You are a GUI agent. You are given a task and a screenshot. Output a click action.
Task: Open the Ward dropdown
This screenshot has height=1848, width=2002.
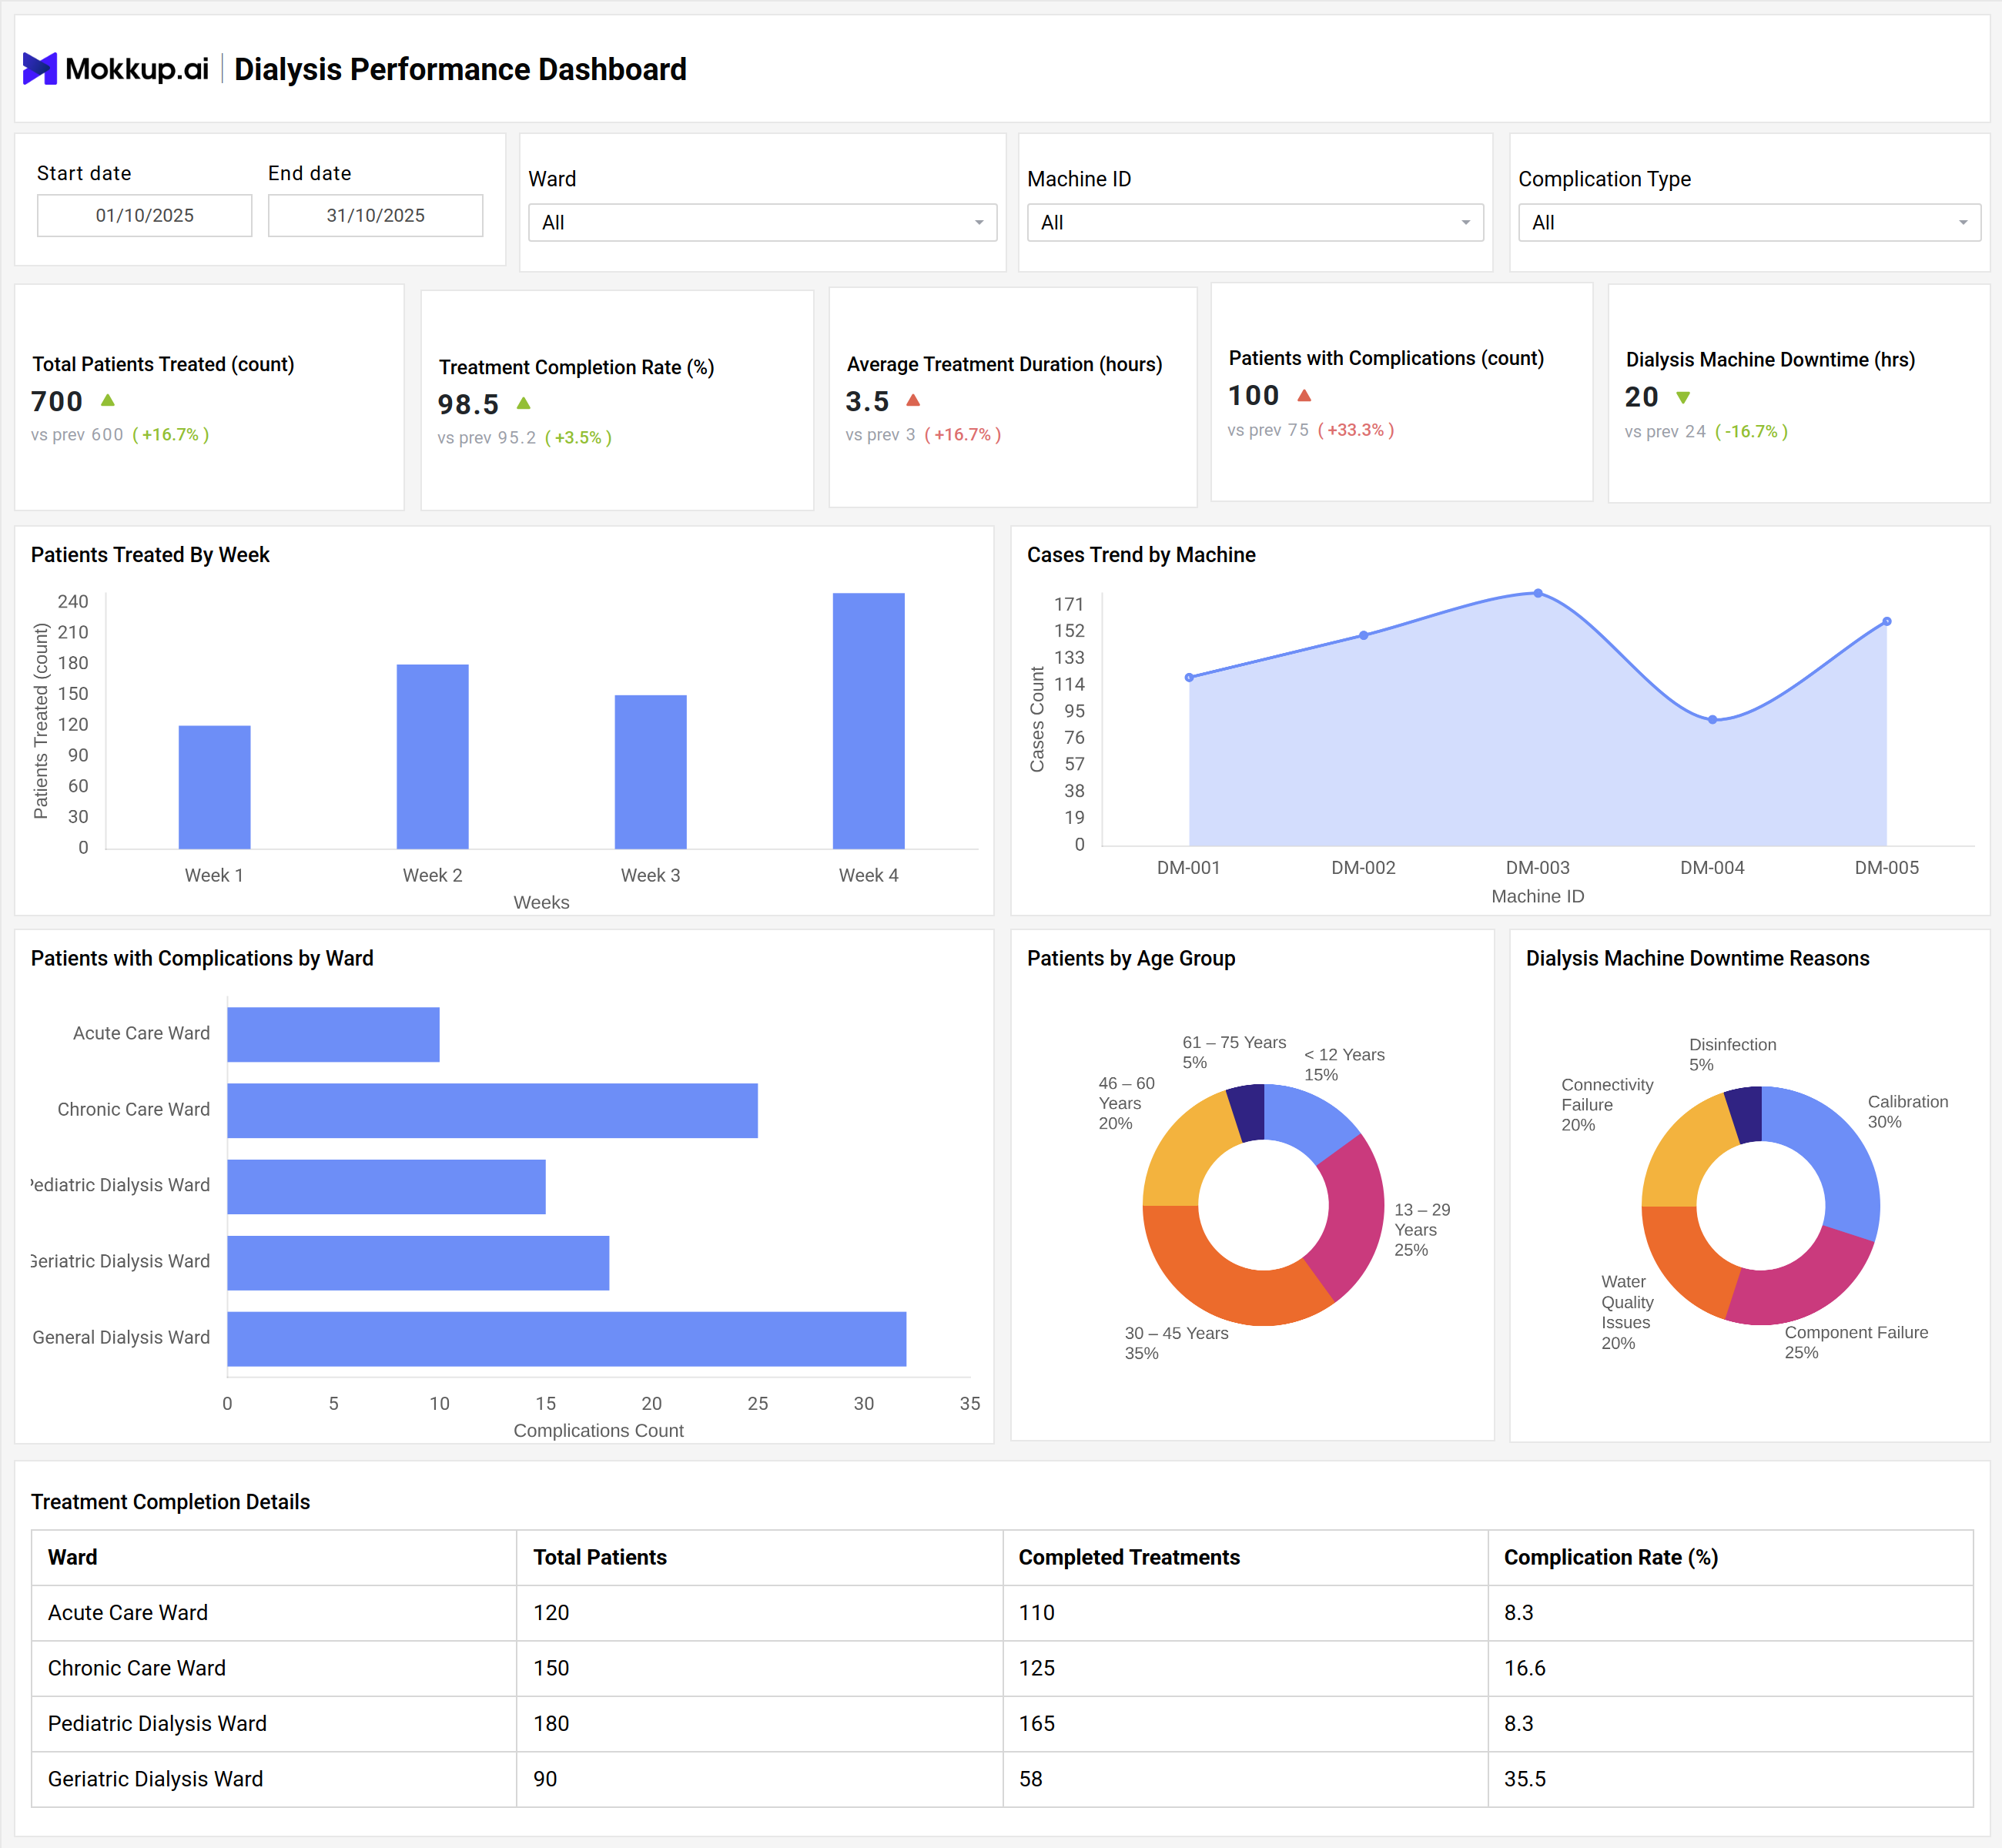(x=762, y=222)
